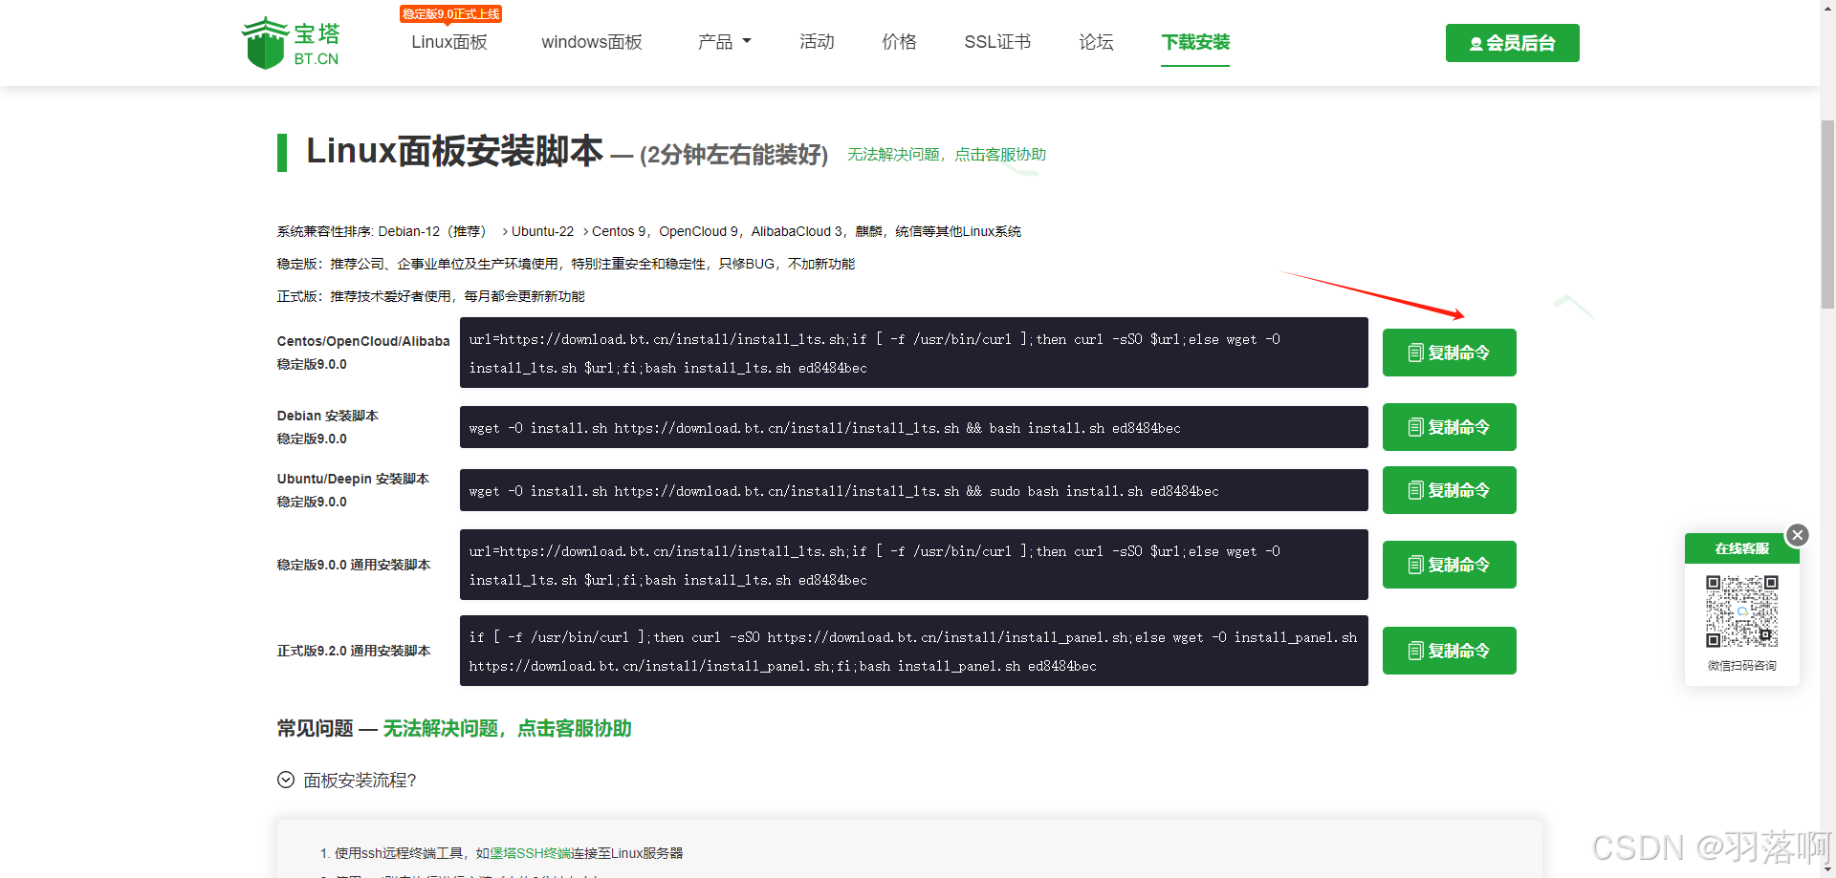Image resolution: width=1836 pixels, height=878 pixels.
Task: Open the SSL证书 page
Action: [997, 42]
